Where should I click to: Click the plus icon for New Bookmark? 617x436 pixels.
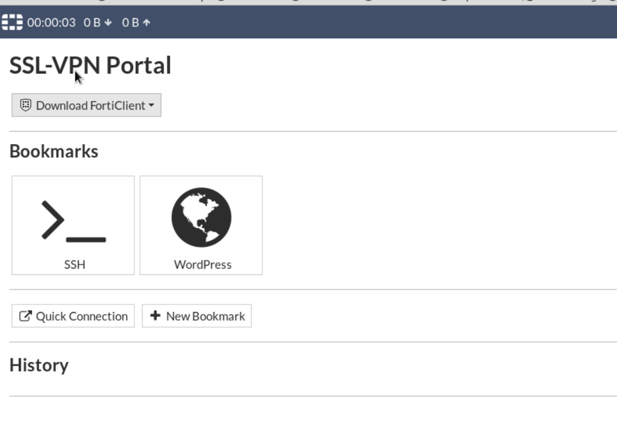(x=156, y=316)
